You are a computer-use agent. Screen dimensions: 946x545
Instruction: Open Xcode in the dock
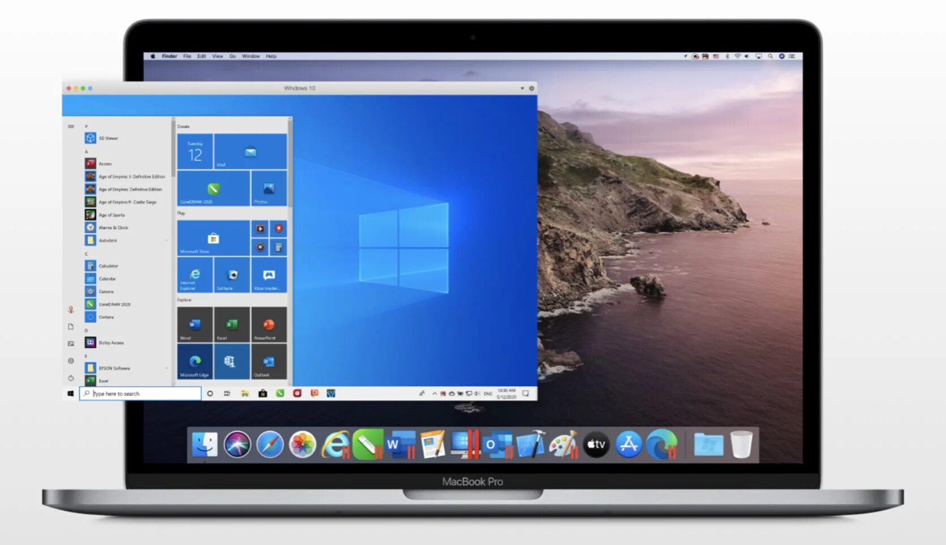(x=531, y=444)
